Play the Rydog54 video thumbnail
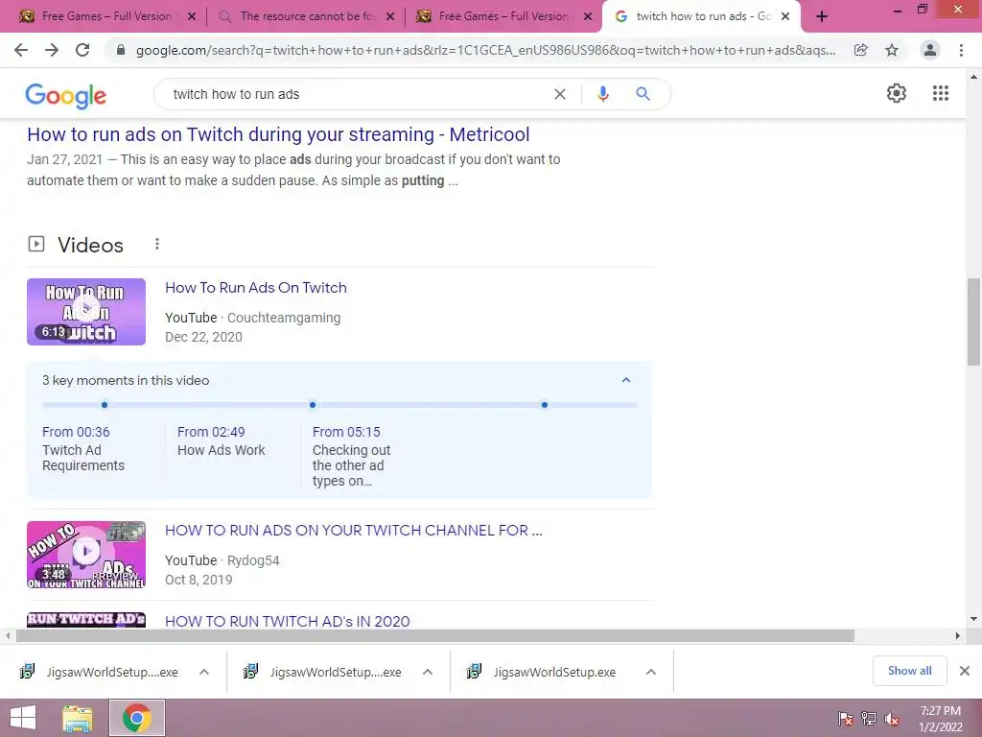982x737 pixels. point(85,554)
